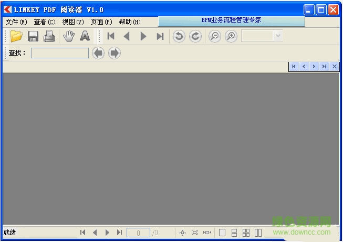This screenshot has width=343, height=242.
Task: Click the zoom out magnifier
Action: point(214,36)
